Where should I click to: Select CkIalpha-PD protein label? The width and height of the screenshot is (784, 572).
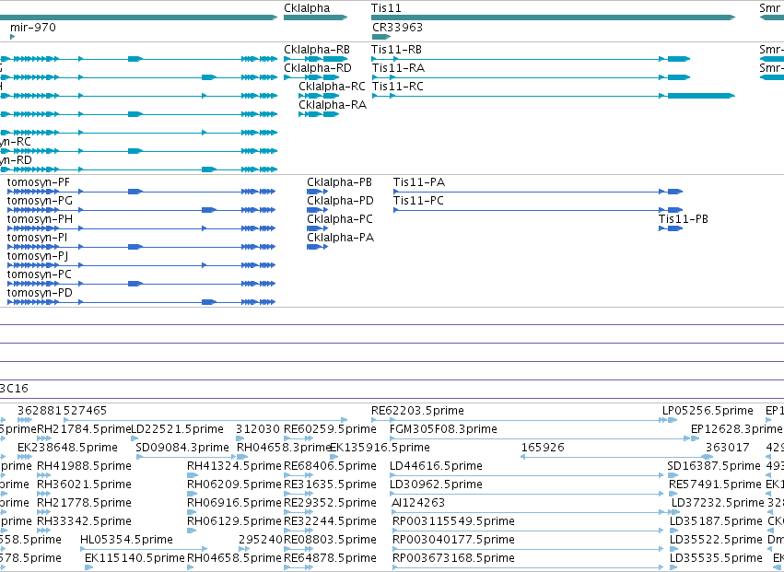[341, 201]
